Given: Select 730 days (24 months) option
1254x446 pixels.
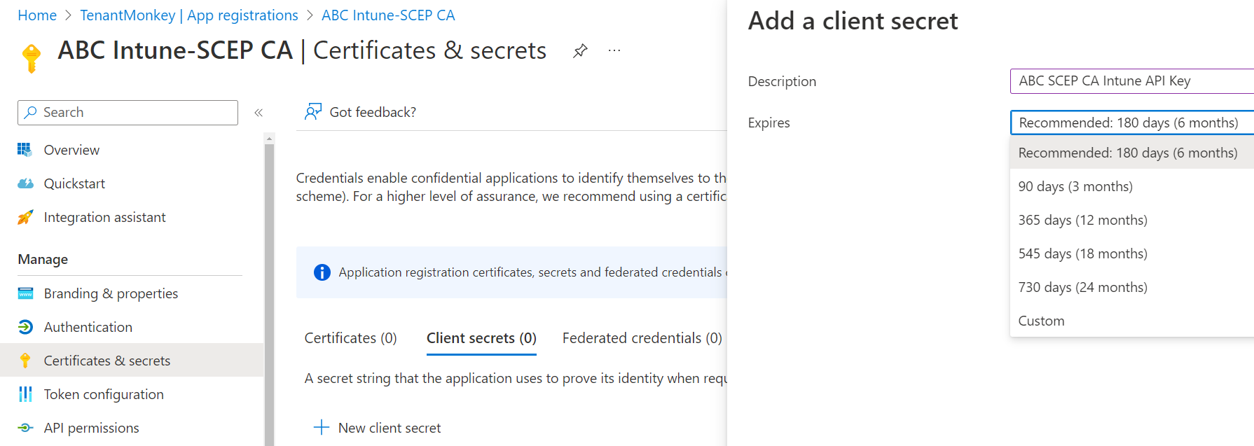Looking at the screenshot, I should pos(1082,287).
